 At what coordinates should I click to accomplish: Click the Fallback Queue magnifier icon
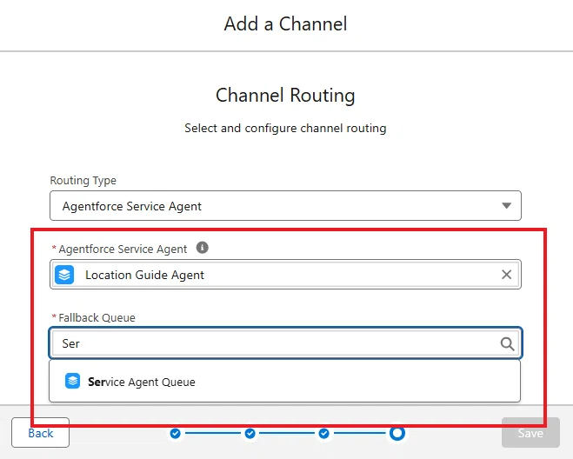coord(507,343)
